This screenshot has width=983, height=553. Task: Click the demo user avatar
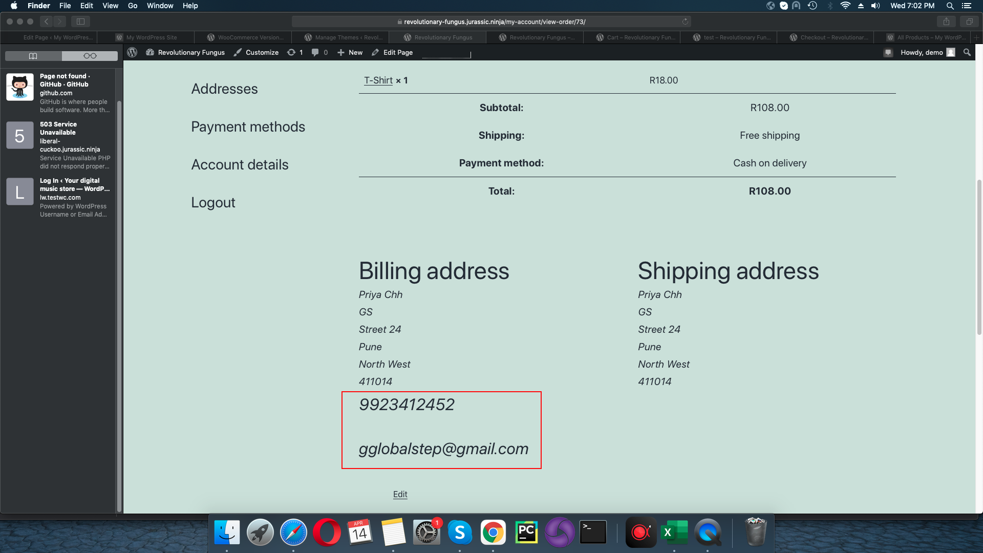pos(950,52)
